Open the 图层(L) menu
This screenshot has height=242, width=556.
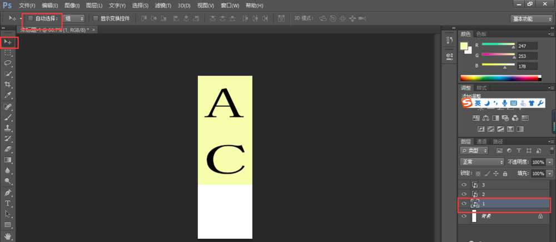[x=96, y=6]
